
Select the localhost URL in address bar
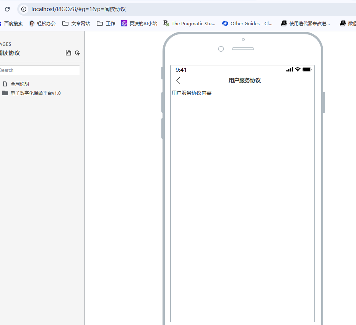pos(78,9)
